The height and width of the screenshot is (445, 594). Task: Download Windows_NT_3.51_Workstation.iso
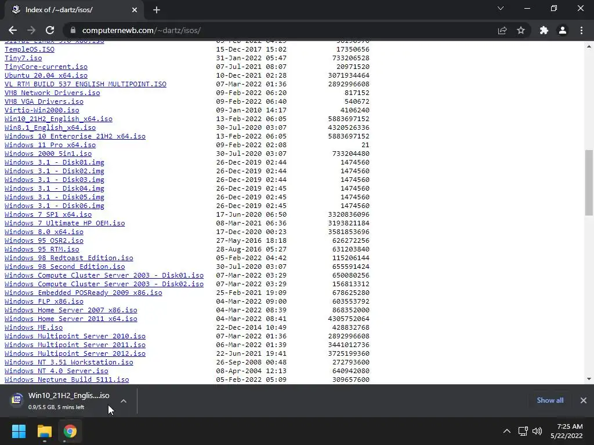coord(69,363)
